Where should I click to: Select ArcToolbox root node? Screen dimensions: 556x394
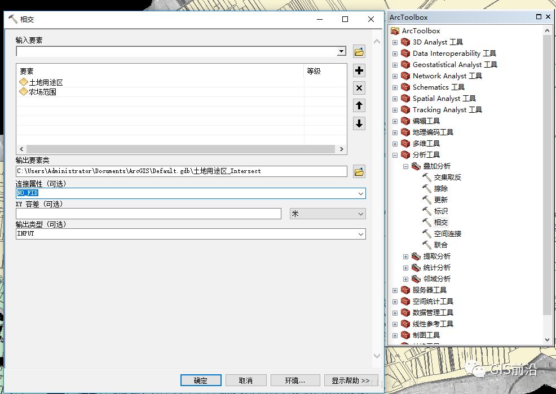[x=421, y=31]
